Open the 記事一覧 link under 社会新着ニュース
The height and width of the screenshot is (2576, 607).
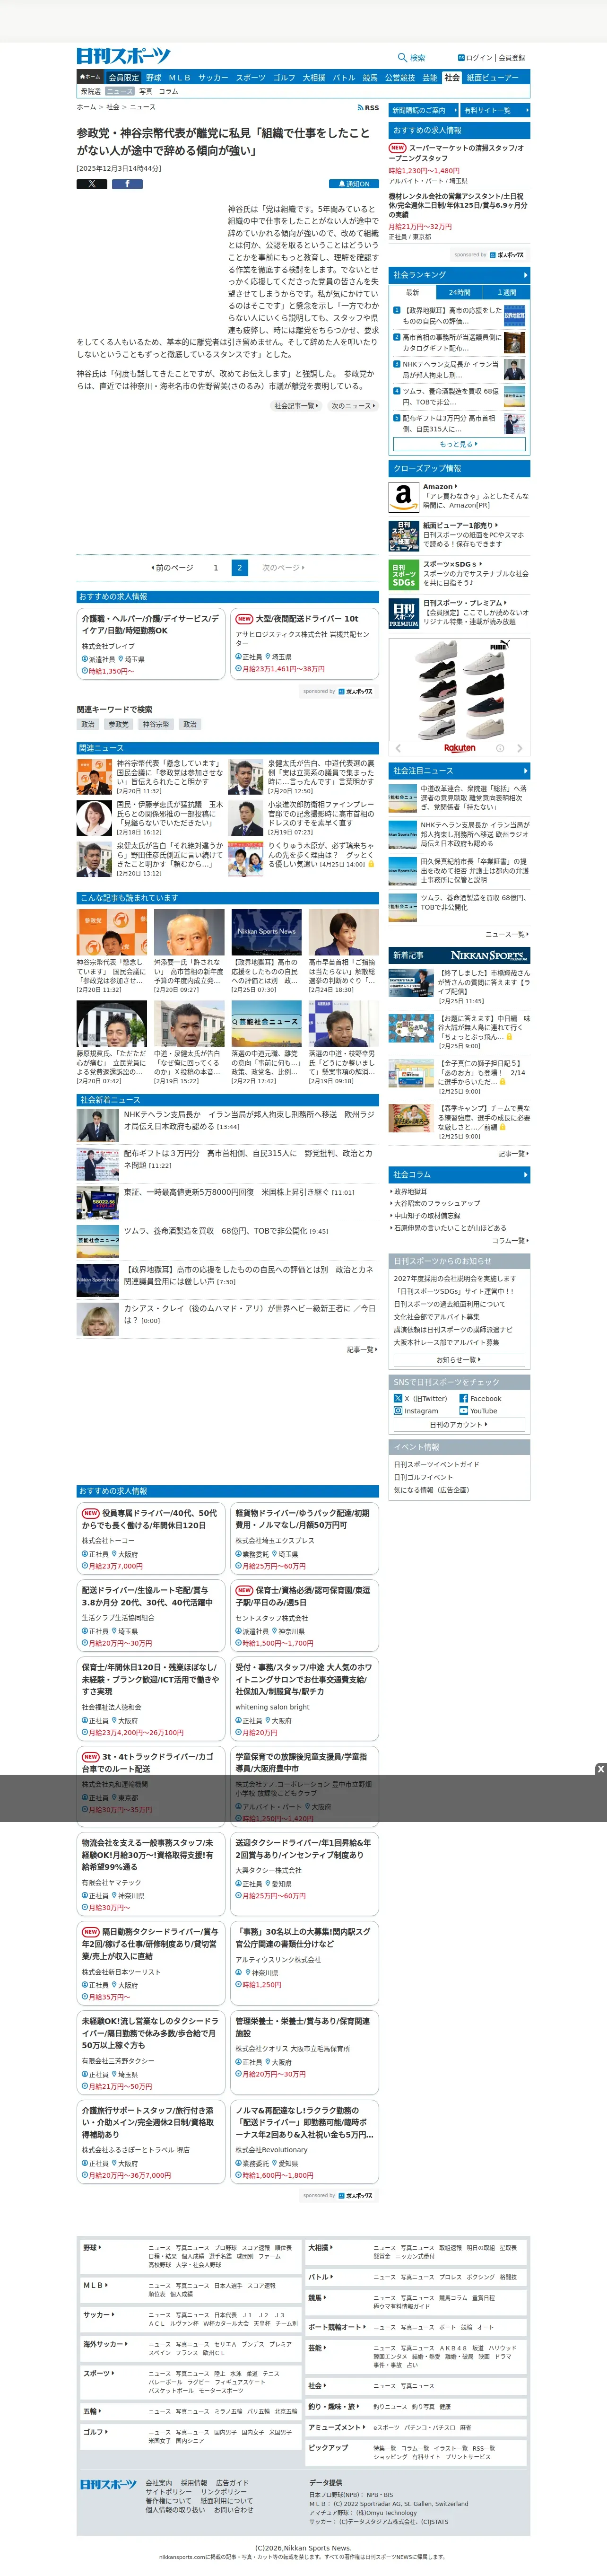tap(362, 1349)
